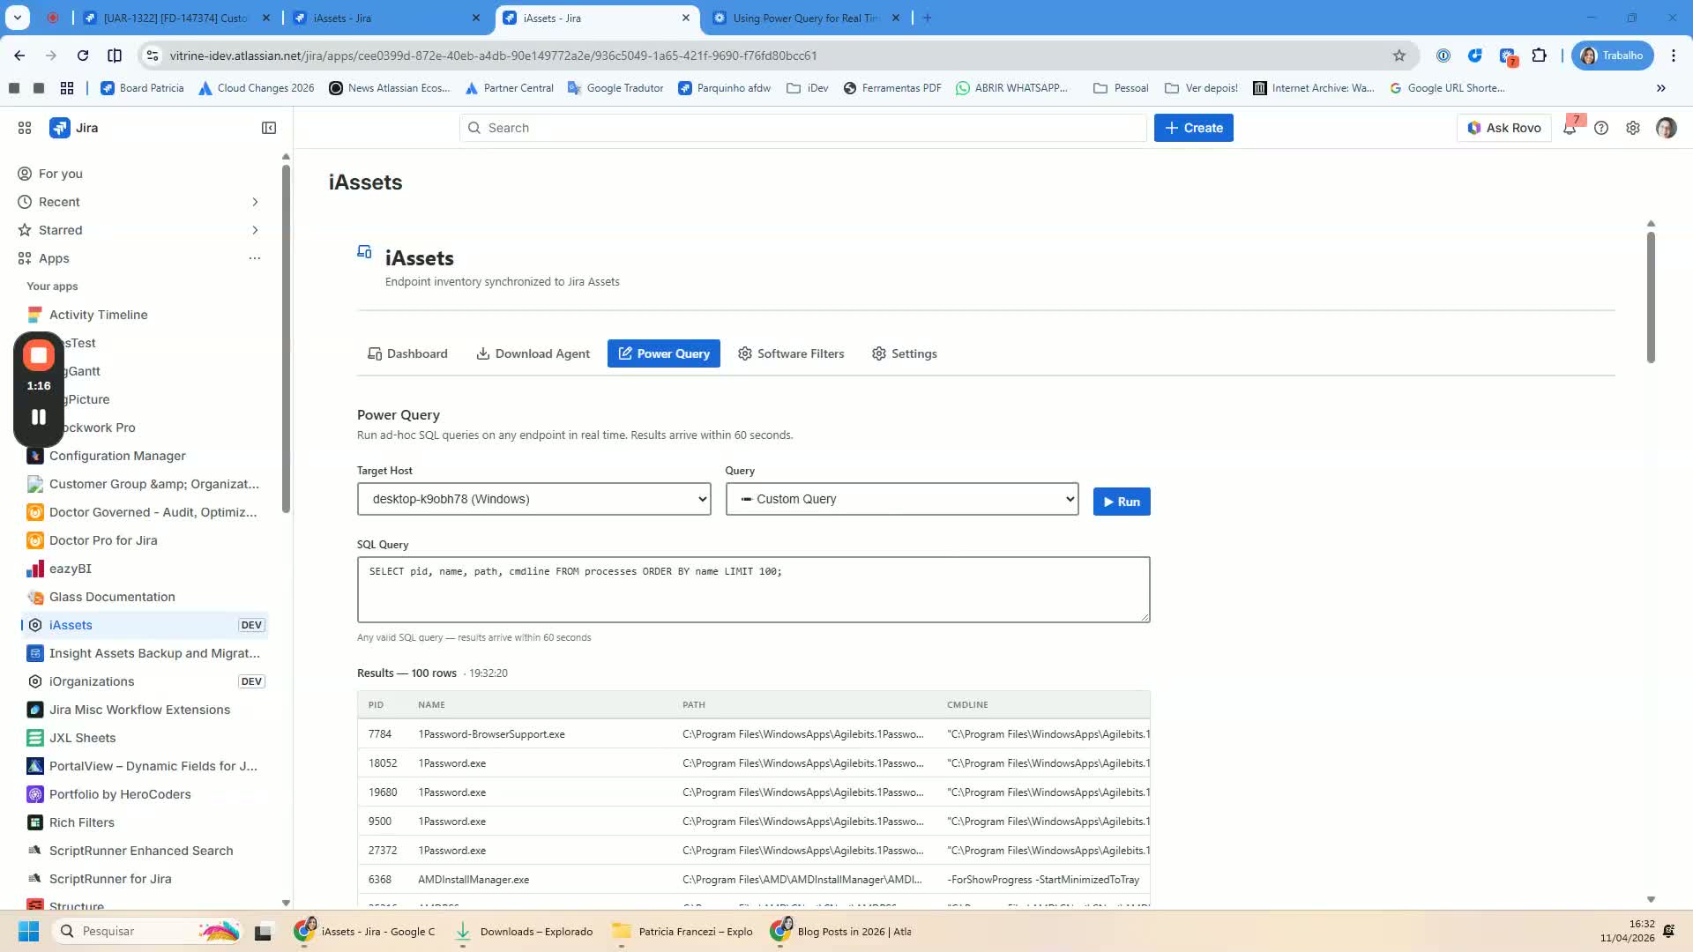Click the Jira search field

coord(802,128)
